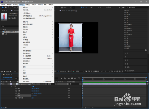Hide layer 1 with eye toggle
The height and width of the screenshot is (109, 149).
[1, 84]
